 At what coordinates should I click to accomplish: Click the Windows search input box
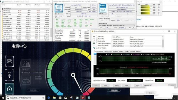tap(26, 97)
